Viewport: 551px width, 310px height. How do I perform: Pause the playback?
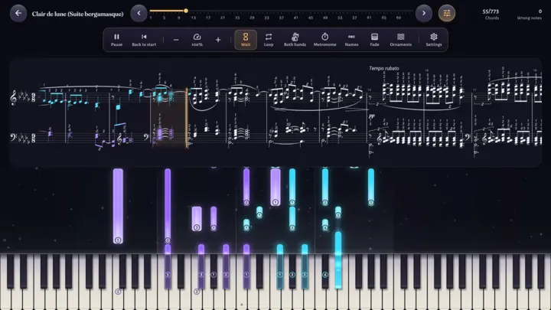(116, 40)
